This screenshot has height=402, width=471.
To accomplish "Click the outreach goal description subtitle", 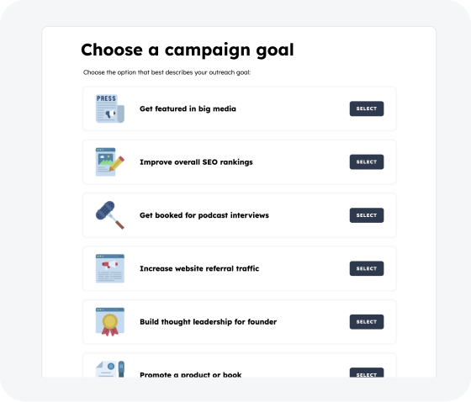I will coord(167,72).
